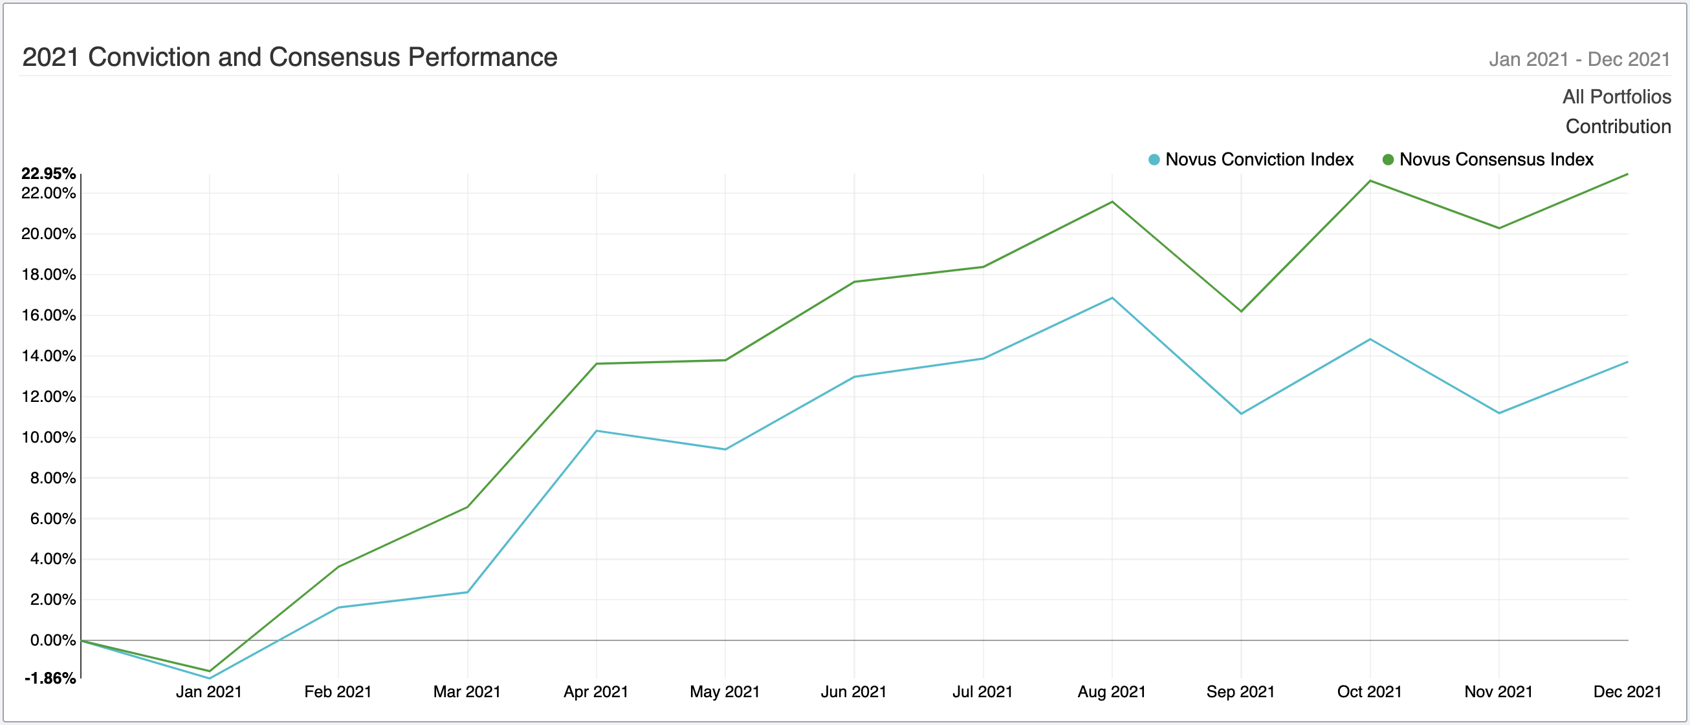1690x725 pixels.
Task: Click Conviction line peak at Aug 2021
Action: click(1112, 298)
